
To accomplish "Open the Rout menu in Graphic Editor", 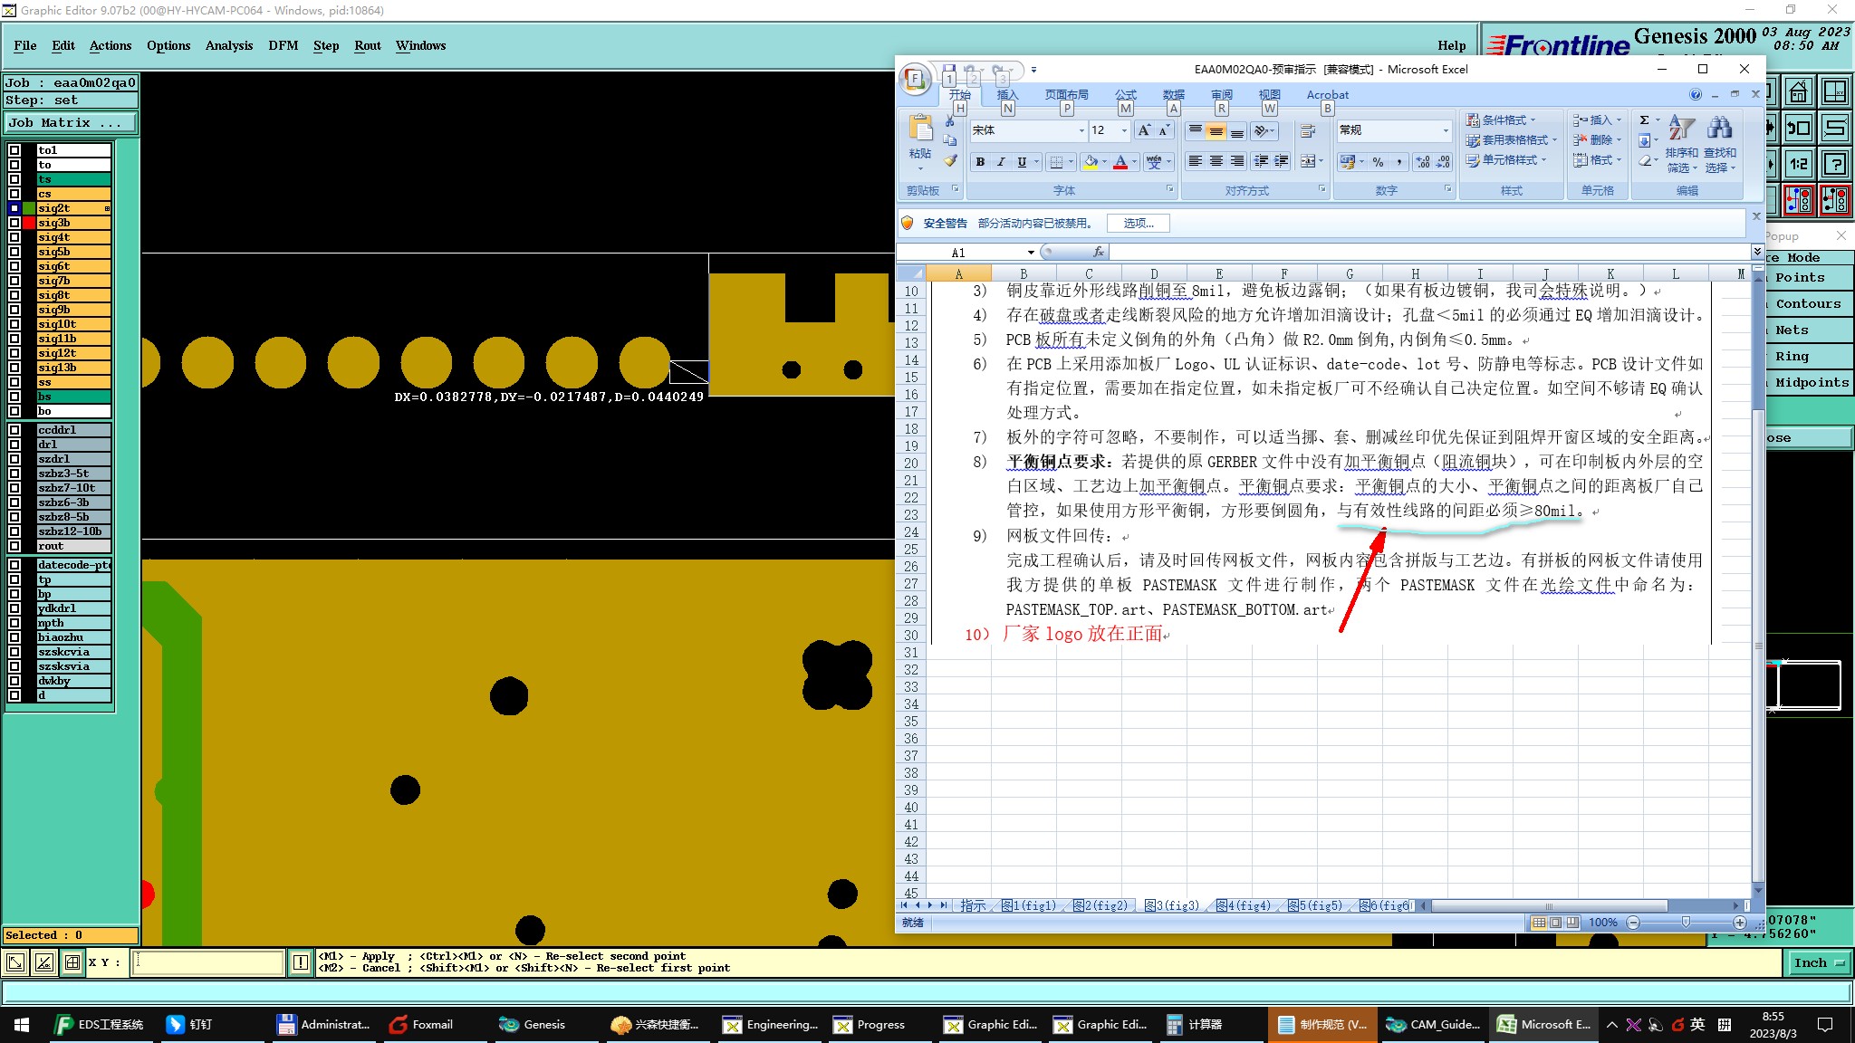I will pos(368,45).
